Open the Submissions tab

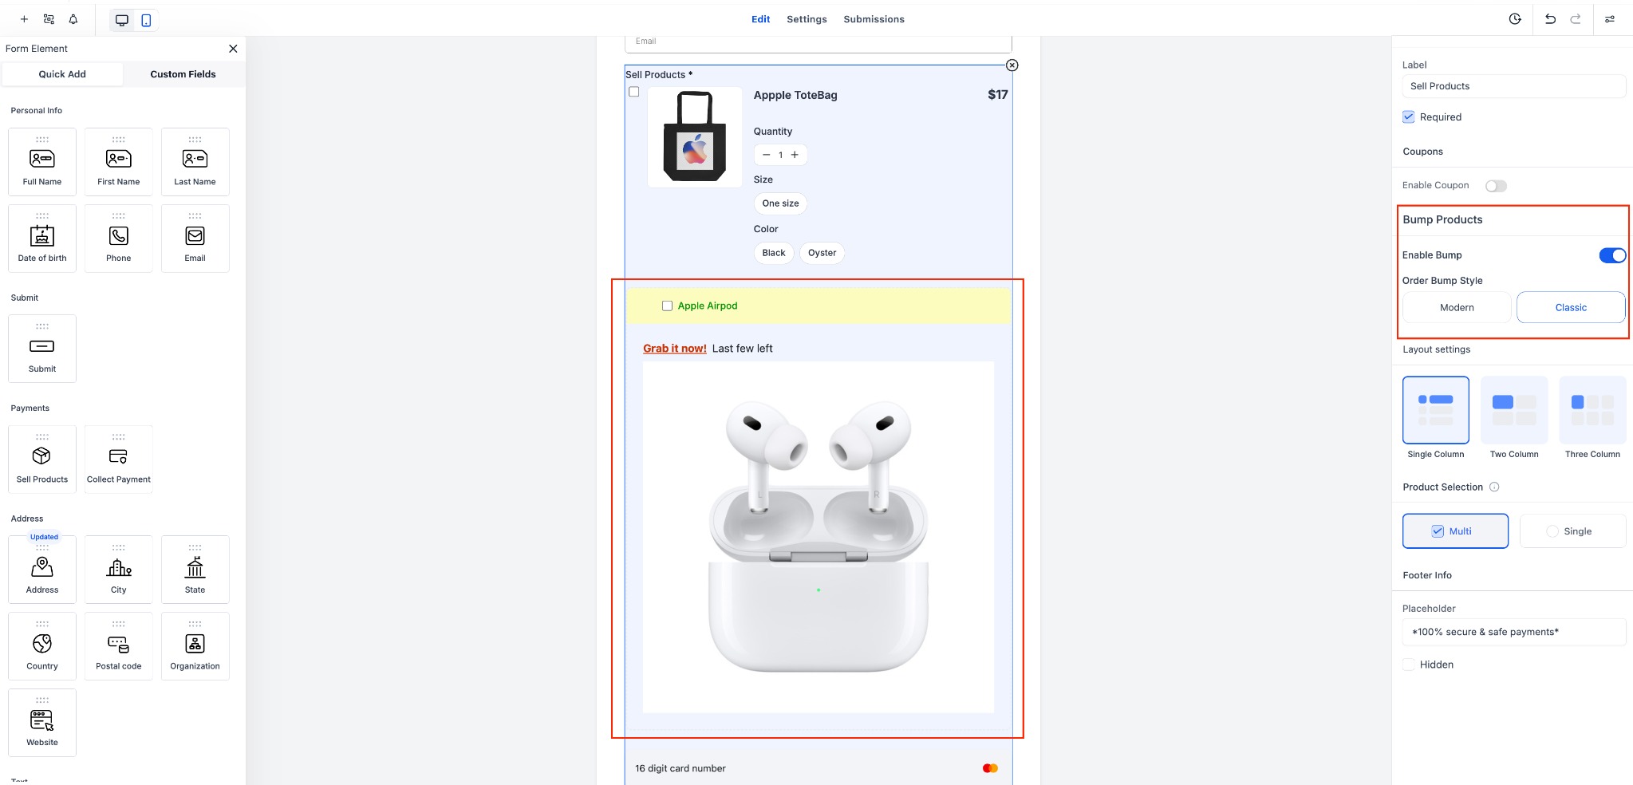(x=874, y=19)
